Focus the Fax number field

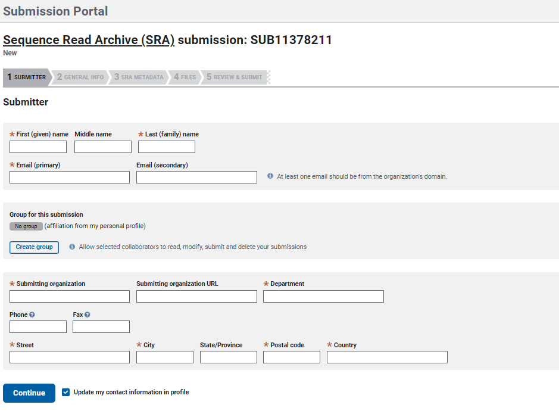pos(101,326)
